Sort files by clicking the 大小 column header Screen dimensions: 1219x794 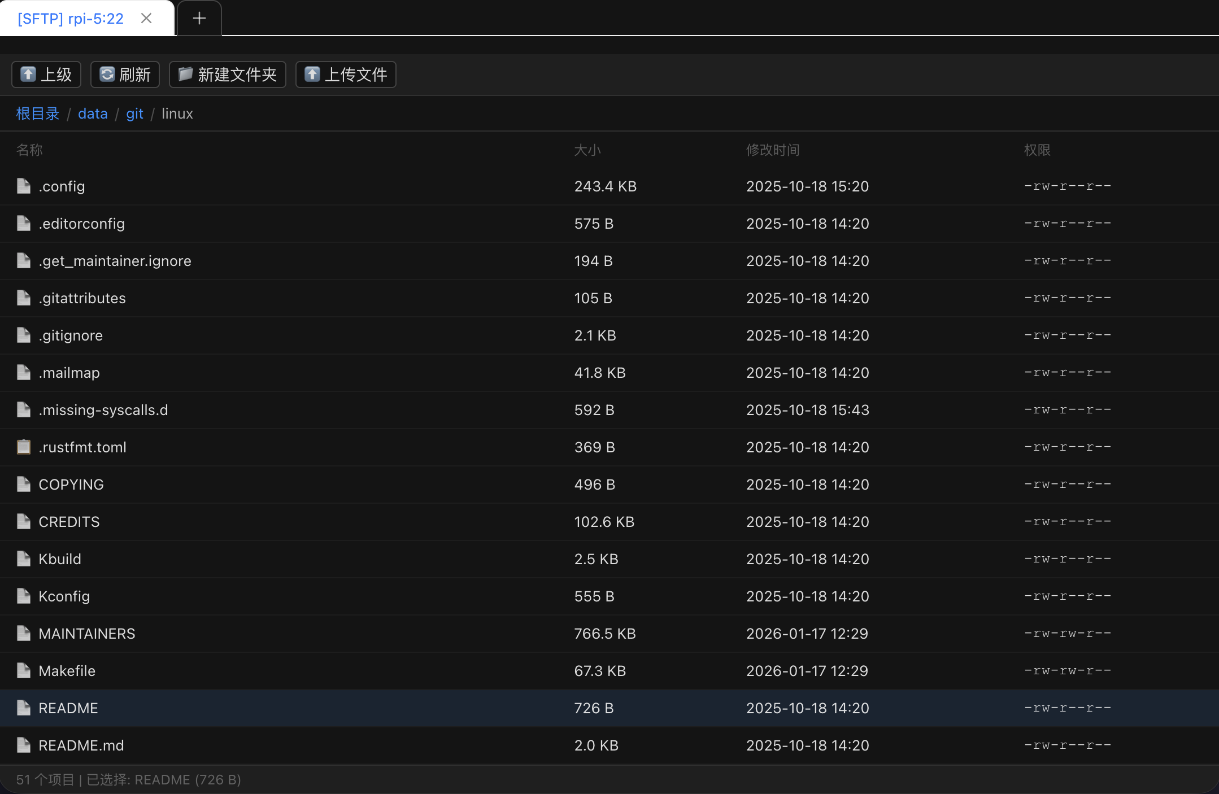587,150
